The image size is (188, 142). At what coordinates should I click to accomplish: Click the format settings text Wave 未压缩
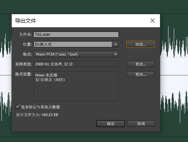tap(46, 75)
